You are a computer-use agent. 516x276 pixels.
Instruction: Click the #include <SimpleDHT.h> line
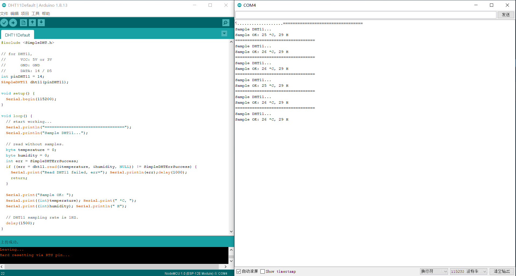pyautogui.click(x=28, y=43)
